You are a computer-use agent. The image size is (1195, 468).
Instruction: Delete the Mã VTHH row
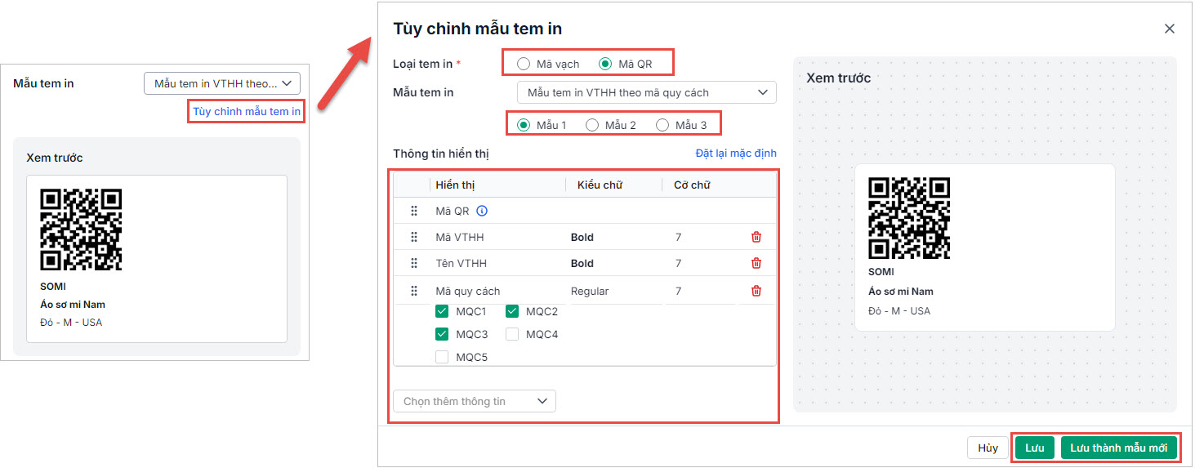coord(756,237)
